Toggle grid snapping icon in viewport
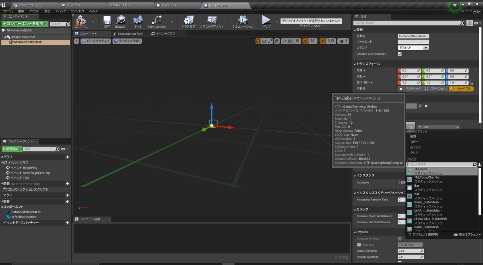Viewport: 483px width, 265px height. point(290,41)
